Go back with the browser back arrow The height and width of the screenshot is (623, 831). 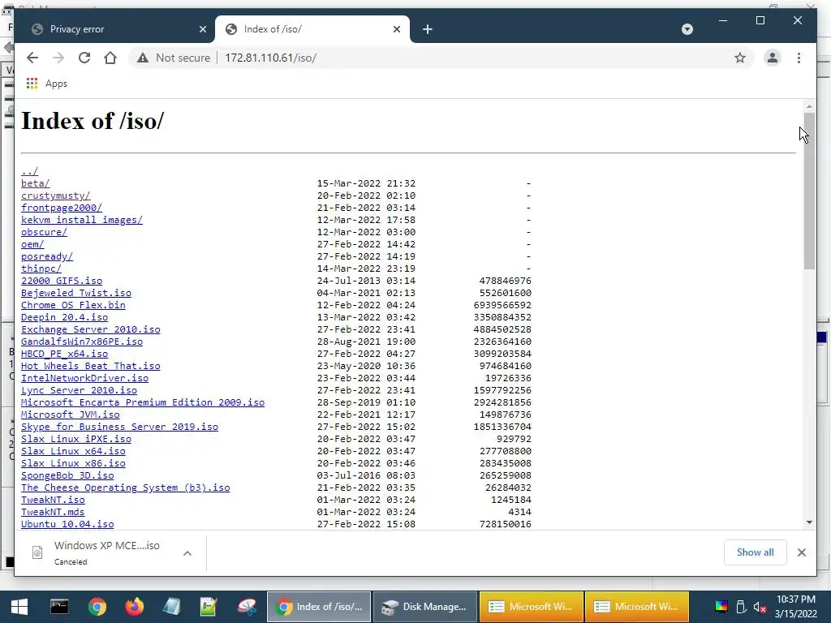coord(32,58)
